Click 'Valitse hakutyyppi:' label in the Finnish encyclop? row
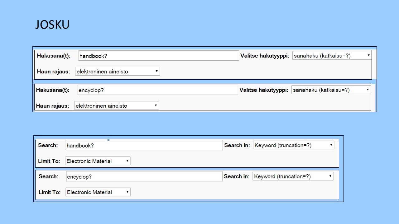Image resolution: width=399 pixels, height=224 pixels. [x=264, y=90]
